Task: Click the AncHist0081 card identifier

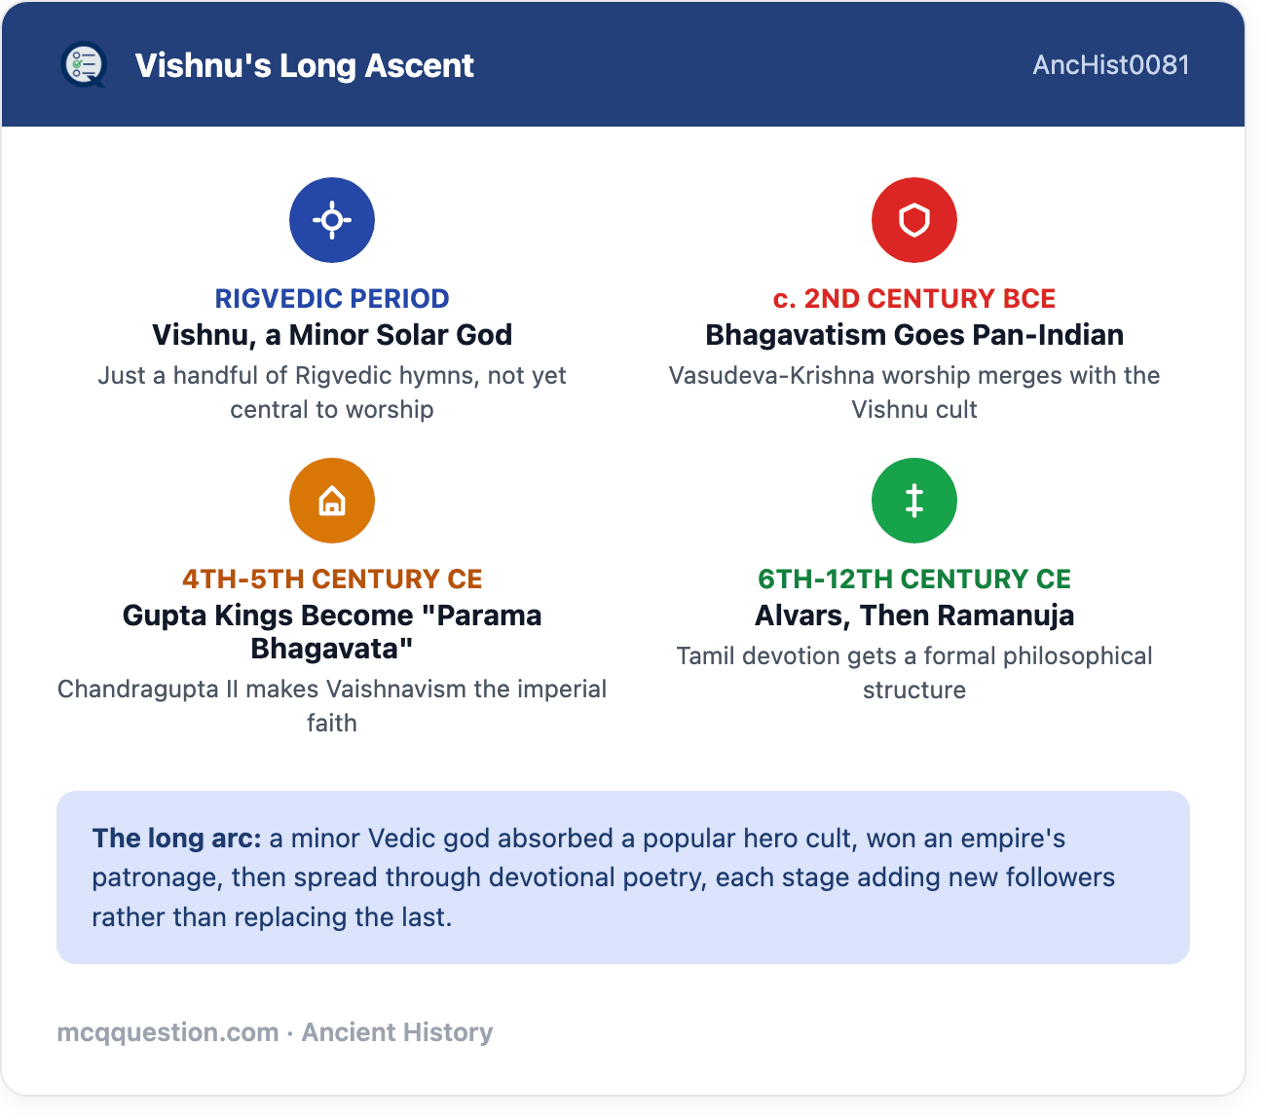Action: [x=1111, y=65]
